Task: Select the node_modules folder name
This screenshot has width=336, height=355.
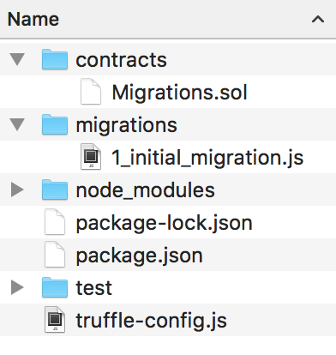Action: (145, 190)
